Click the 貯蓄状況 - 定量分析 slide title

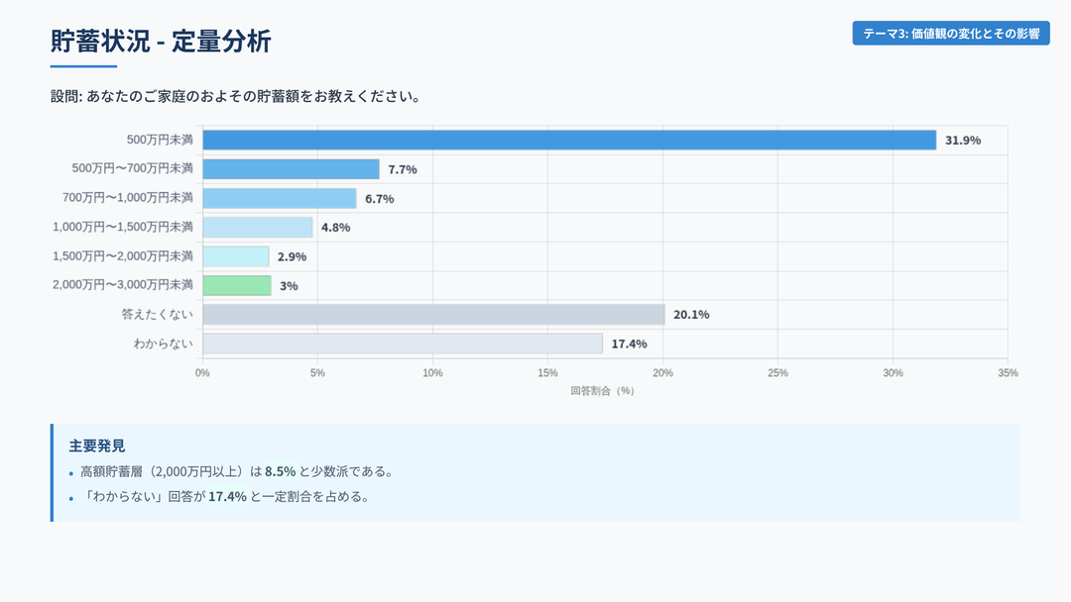161,42
